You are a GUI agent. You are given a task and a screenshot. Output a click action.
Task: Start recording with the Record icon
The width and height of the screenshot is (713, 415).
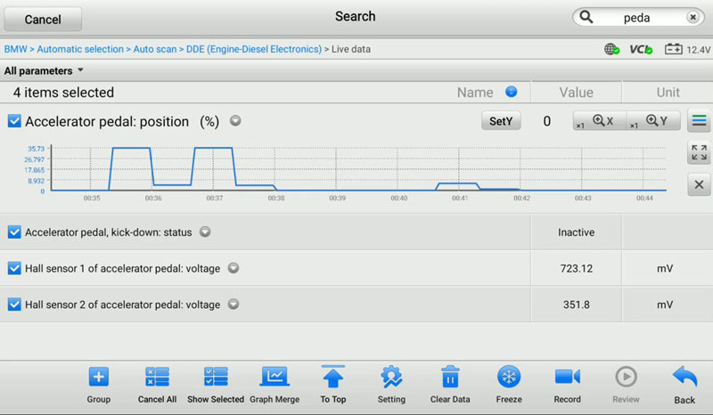(567, 378)
